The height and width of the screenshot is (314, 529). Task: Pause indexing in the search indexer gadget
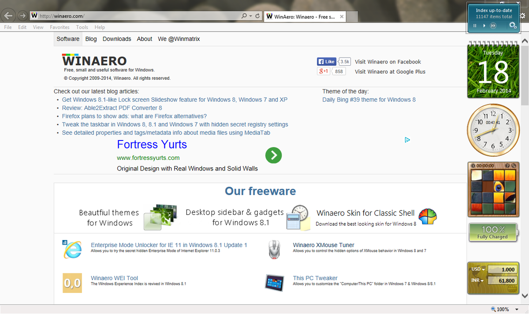tap(475, 26)
